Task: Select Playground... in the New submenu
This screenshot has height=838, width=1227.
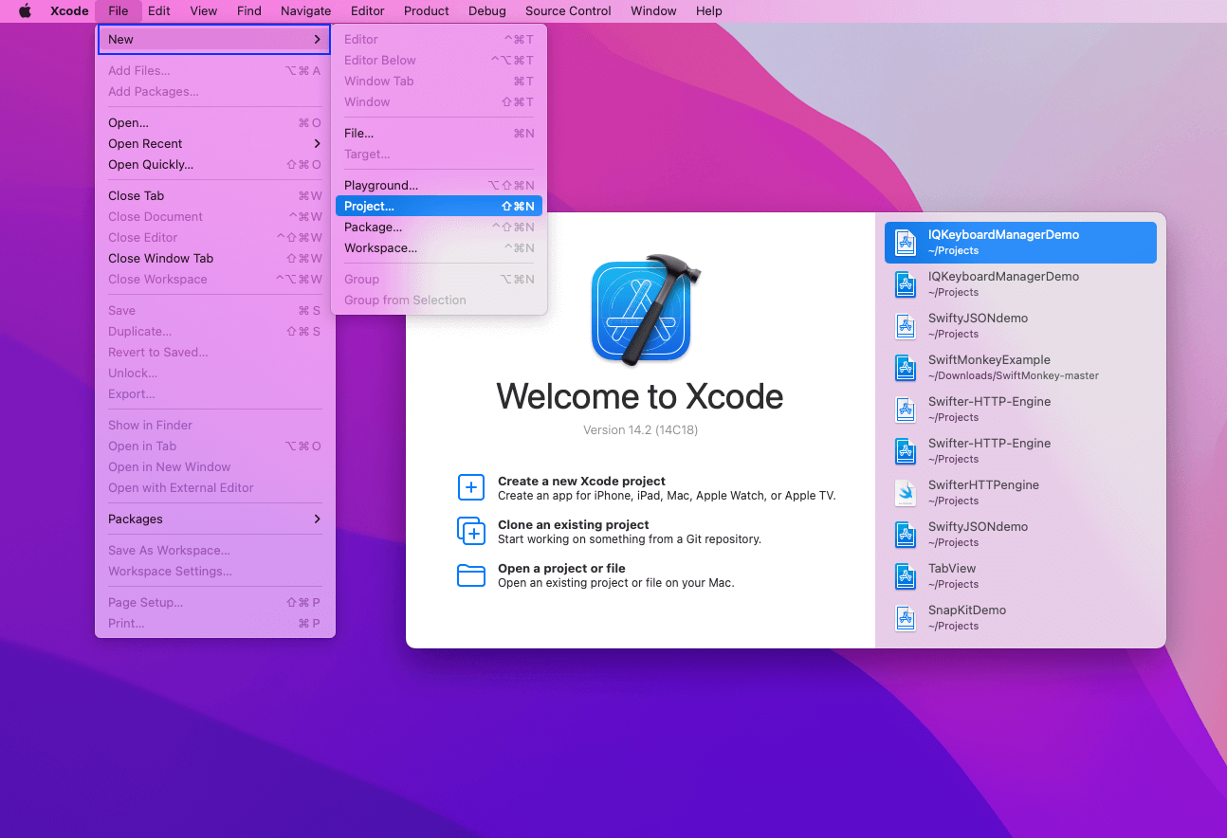Action: point(380,186)
